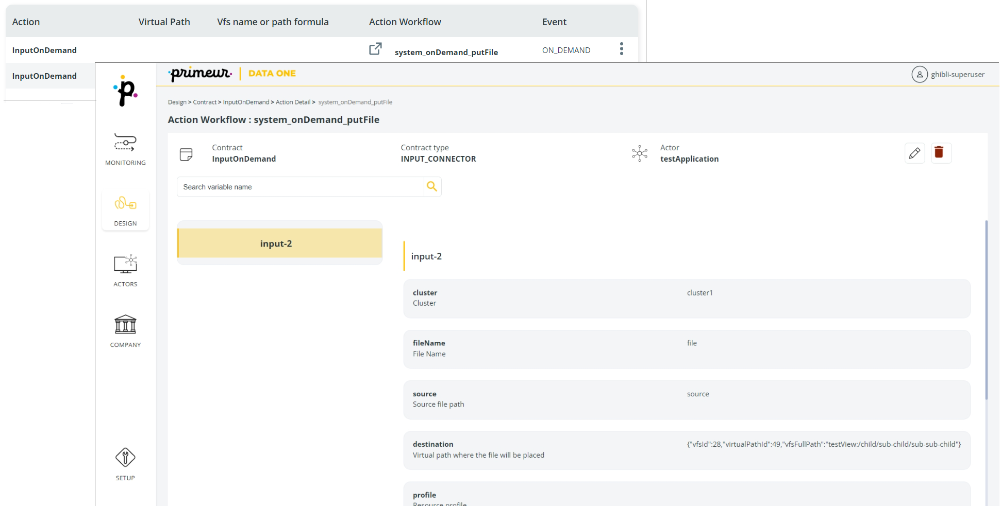Click the testApplication actor name
This screenshot has height=506, width=1000.
[689, 159]
